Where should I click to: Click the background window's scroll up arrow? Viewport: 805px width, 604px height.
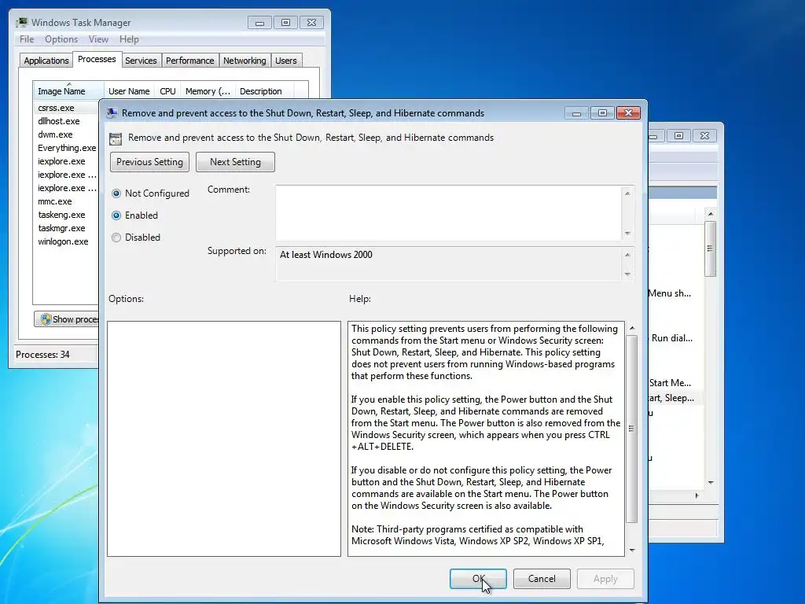pos(711,214)
